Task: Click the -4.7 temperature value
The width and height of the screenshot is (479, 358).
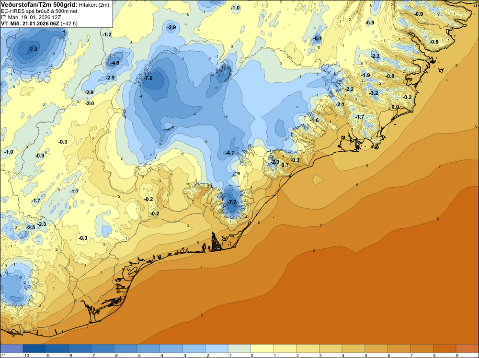Action: point(230,153)
